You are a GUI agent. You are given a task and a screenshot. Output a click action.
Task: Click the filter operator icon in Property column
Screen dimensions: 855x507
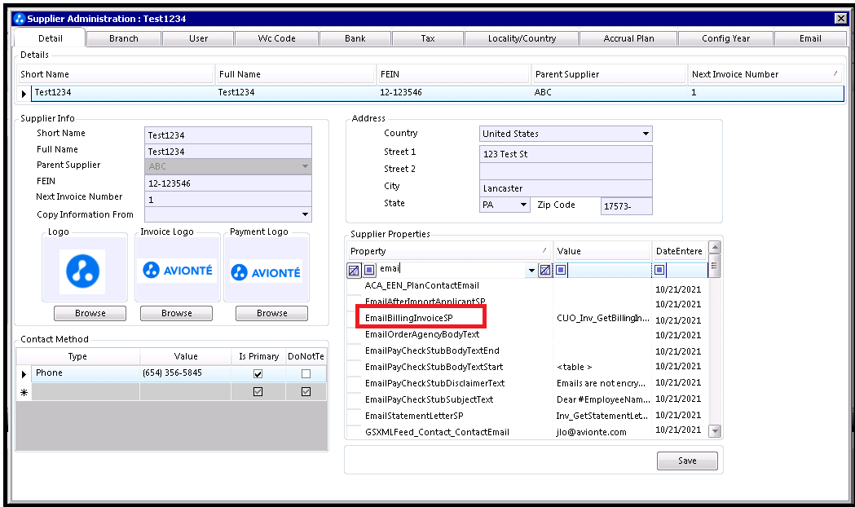pos(354,270)
